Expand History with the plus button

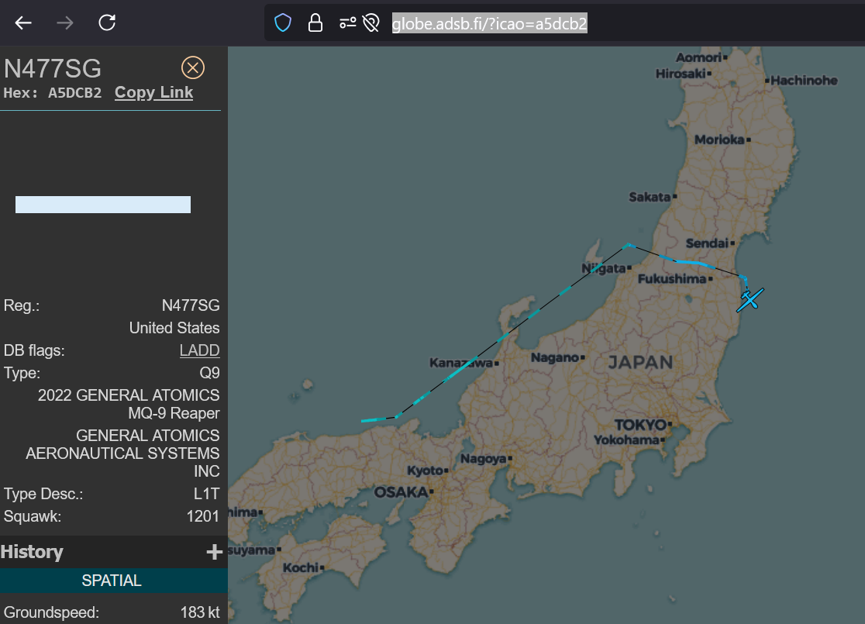(214, 552)
